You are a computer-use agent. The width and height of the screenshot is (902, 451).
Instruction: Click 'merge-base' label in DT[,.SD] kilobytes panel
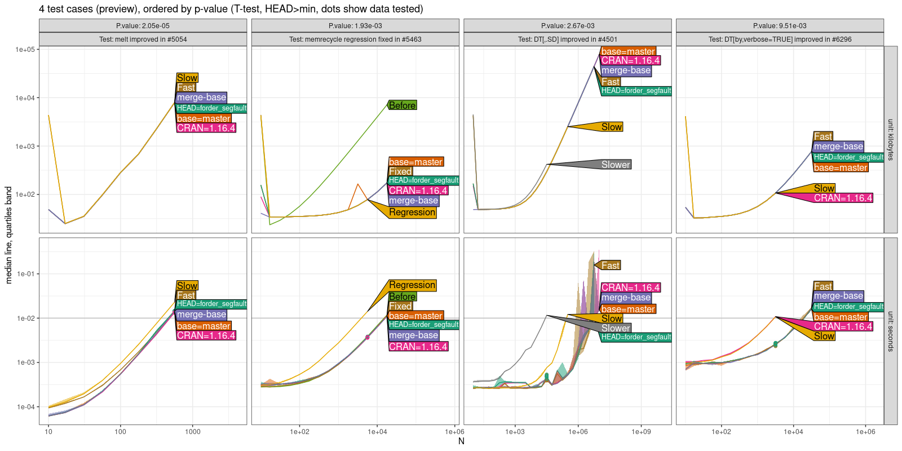626,70
